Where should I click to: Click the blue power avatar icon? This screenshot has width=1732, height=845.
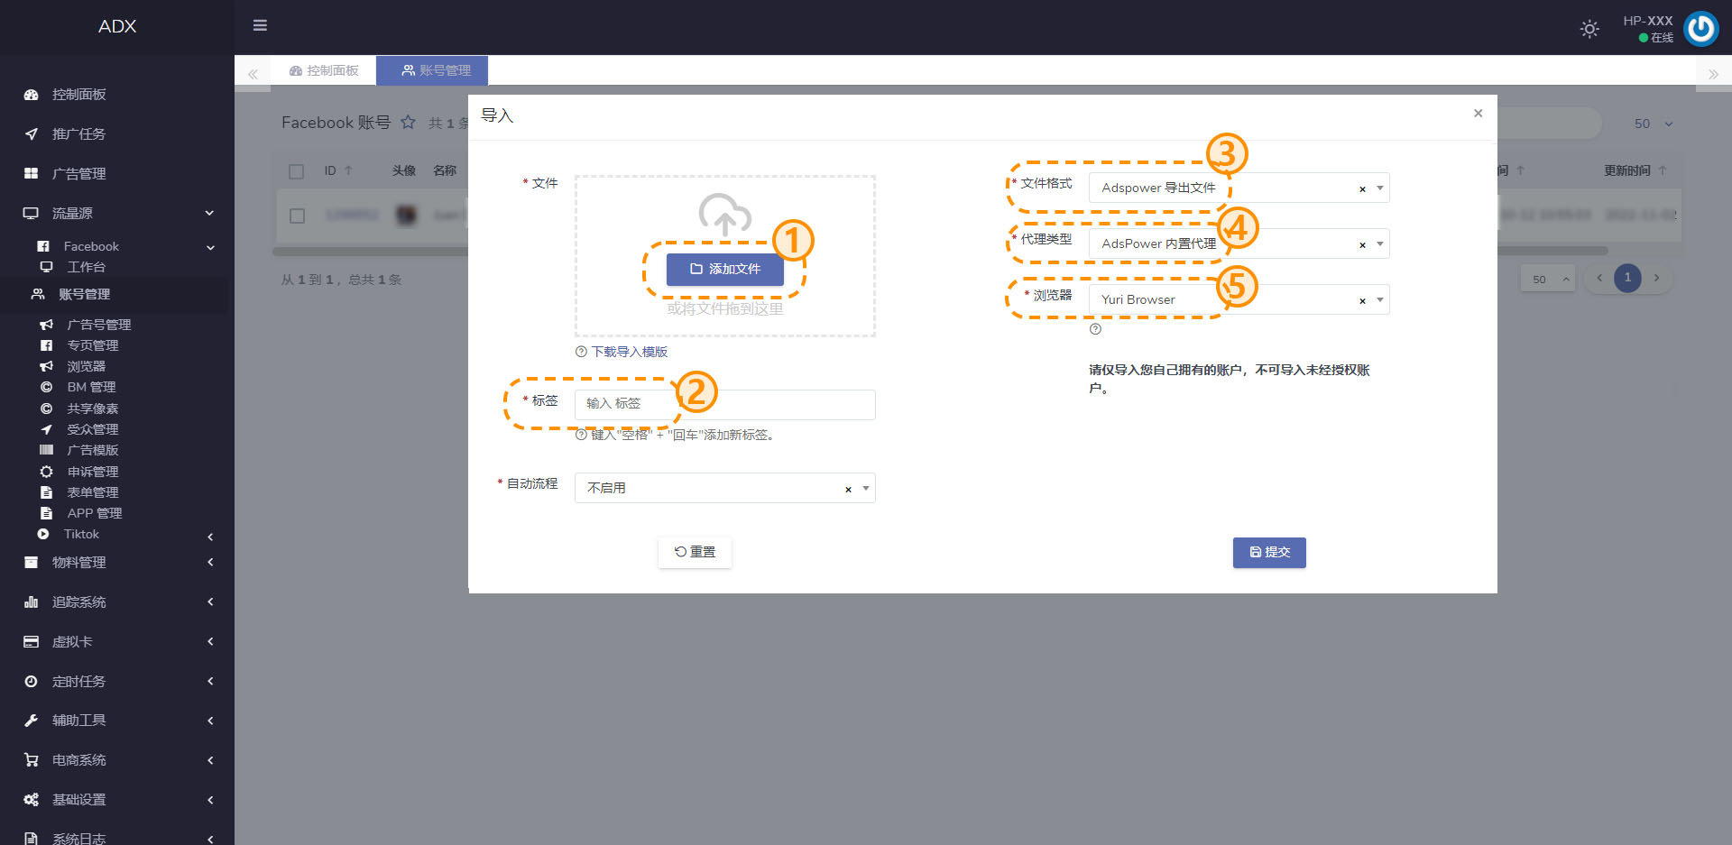(1701, 29)
